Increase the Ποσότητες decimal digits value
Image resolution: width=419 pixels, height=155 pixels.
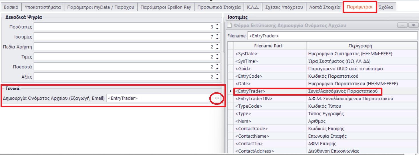pos(217,25)
